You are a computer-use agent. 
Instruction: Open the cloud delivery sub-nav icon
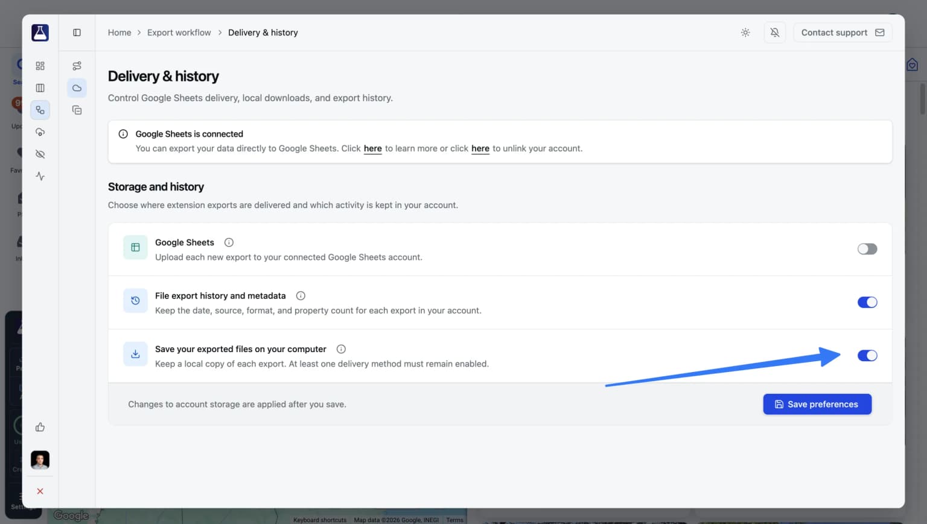pos(77,88)
